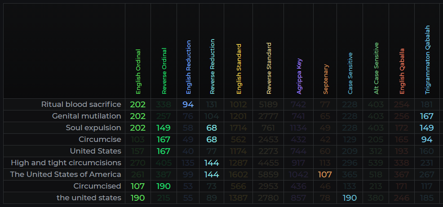Click 1387 in the lowercase united states row
The height and width of the screenshot is (207, 443).
pos(239,198)
